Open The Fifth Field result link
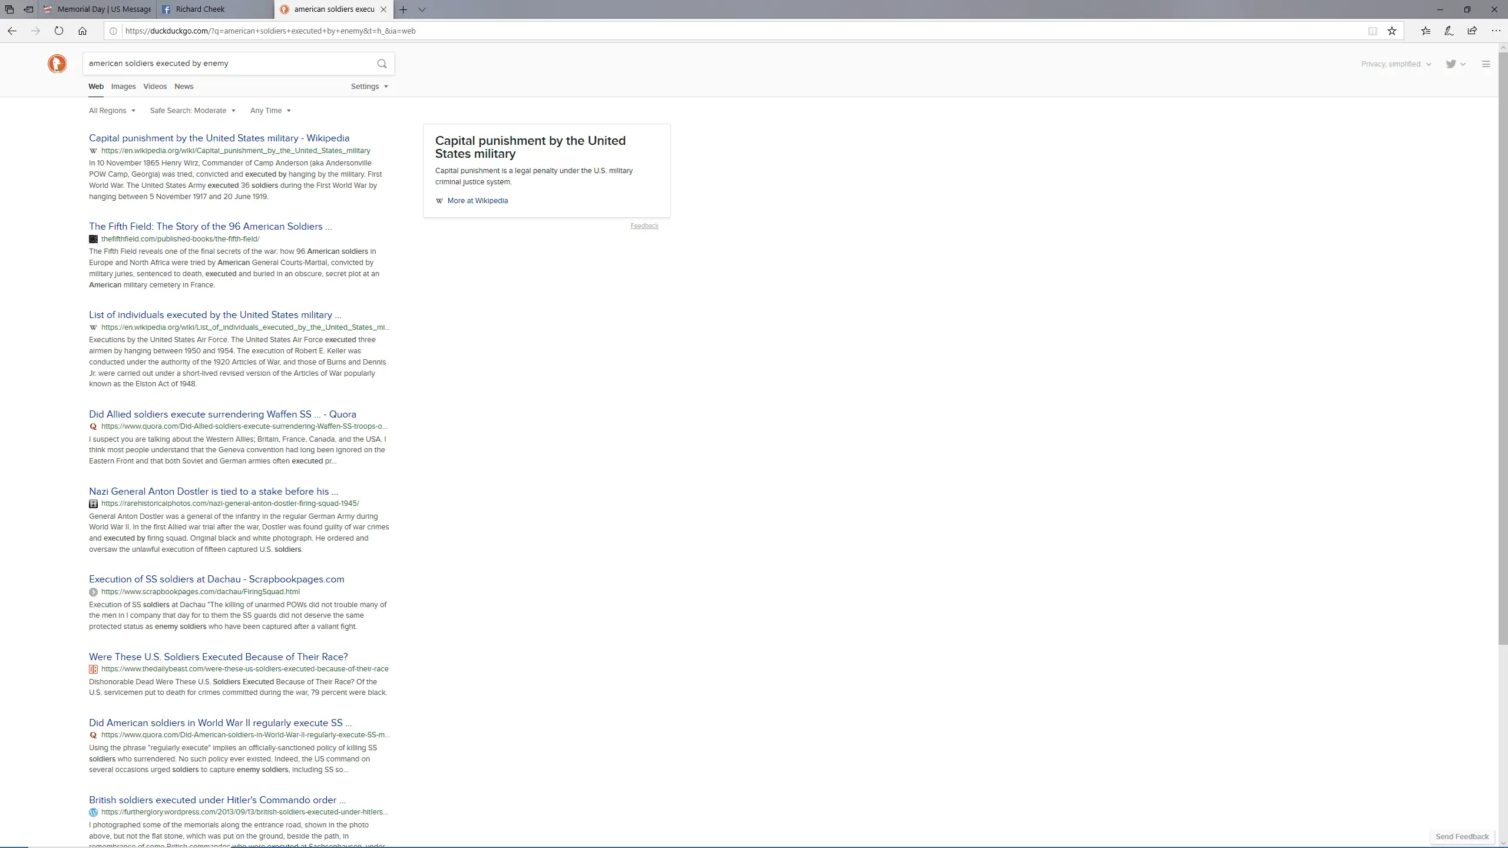The image size is (1508, 848). (210, 227)
